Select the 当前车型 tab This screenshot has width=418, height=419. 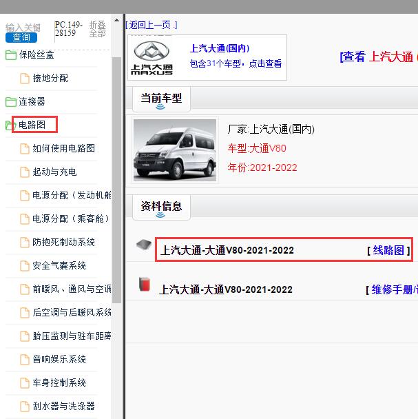click(161, 99)
